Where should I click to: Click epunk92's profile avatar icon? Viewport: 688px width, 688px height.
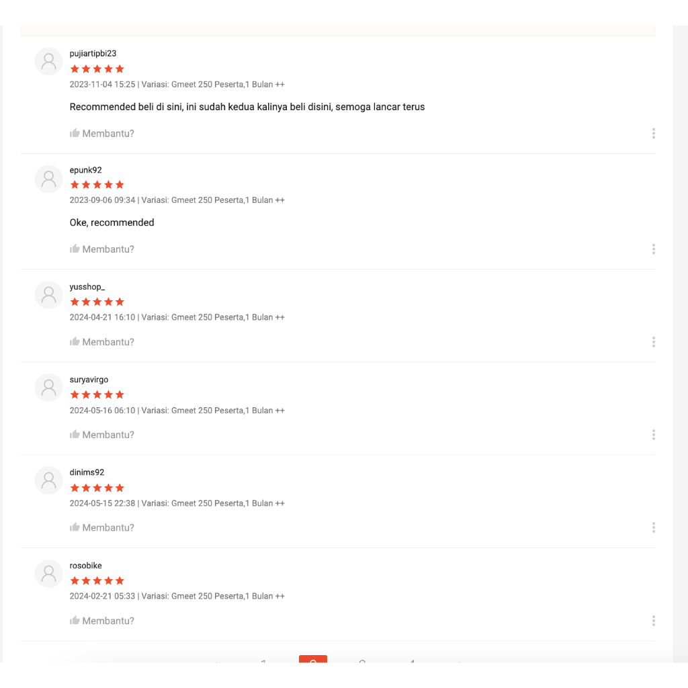pos(48,179)
